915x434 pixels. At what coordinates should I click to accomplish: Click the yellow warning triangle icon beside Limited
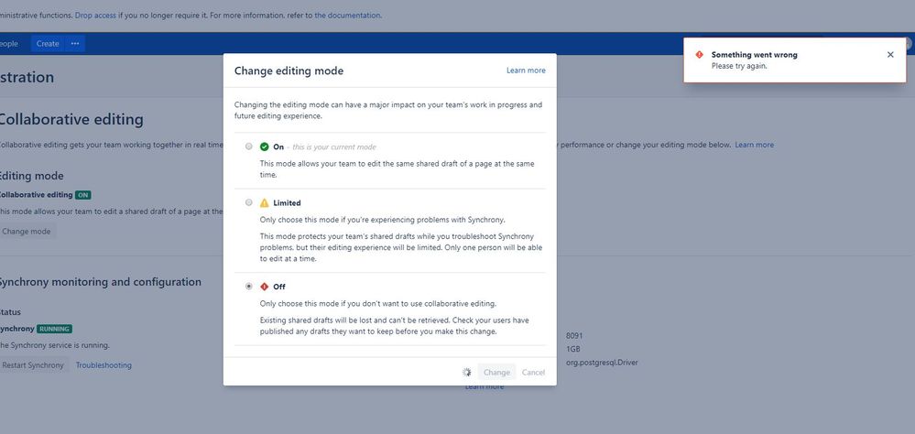pos(265,202)
